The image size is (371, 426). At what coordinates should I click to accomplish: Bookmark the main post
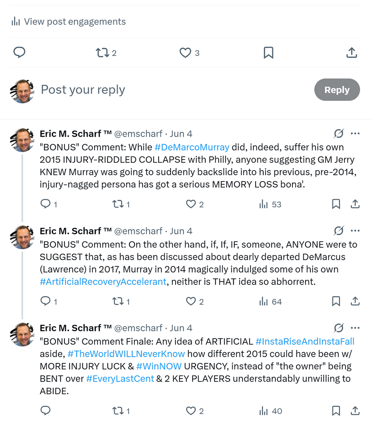click(268, 53)
